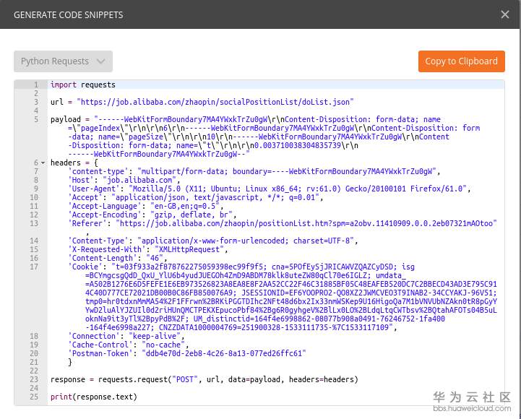This screenshot has width=521, height=419.
Task: Close the Generate Code Snippets dialog
Action: pyautogui.click(x=505, y=14)
